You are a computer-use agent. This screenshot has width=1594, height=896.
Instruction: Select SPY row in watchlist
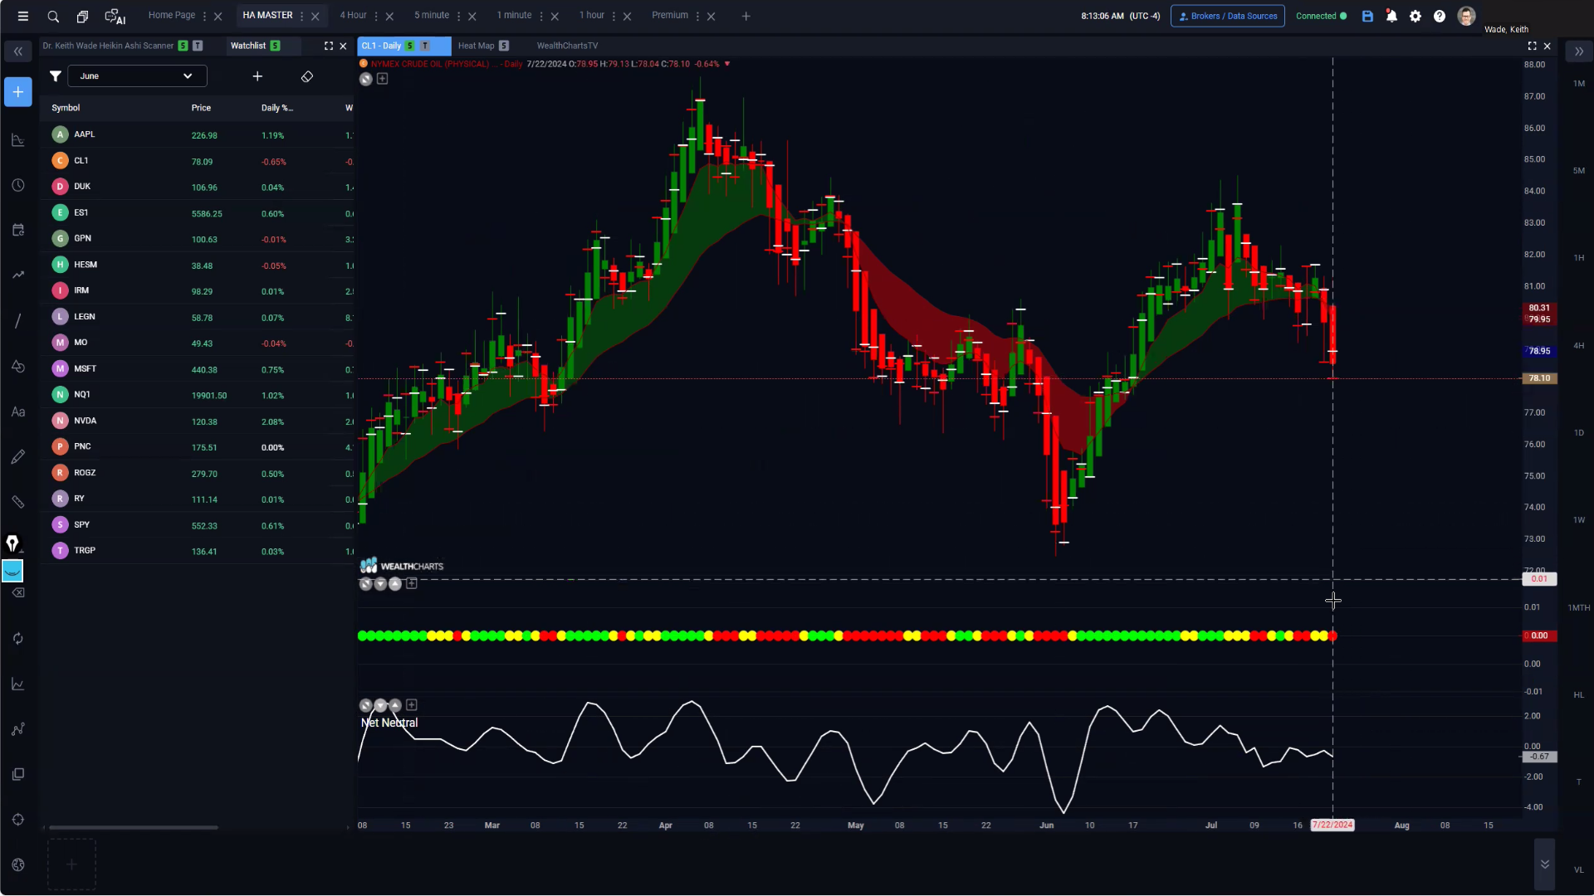pos(198,525)
